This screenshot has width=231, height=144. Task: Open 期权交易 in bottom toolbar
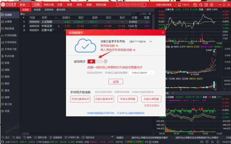click(x=40, y=137)
